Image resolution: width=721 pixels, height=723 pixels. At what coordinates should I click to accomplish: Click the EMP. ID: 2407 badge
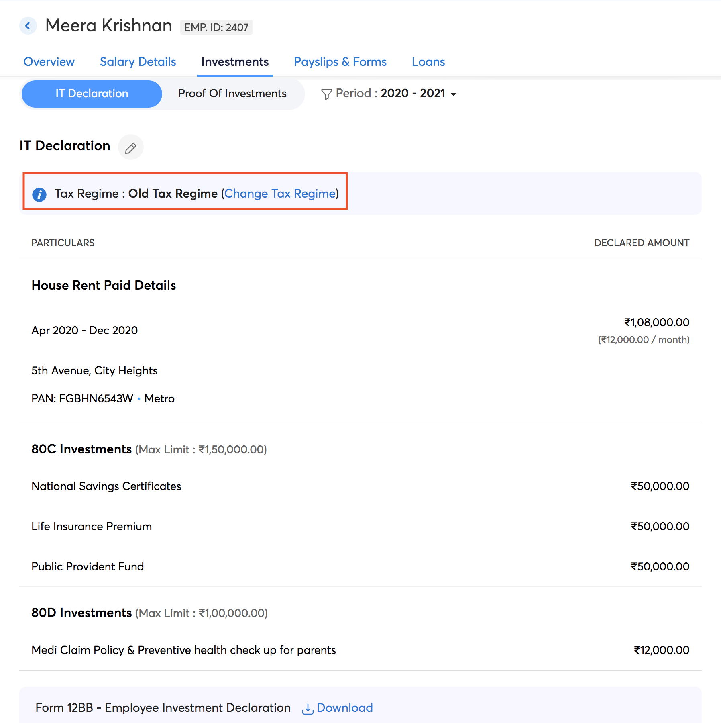[x=216, y=27]
